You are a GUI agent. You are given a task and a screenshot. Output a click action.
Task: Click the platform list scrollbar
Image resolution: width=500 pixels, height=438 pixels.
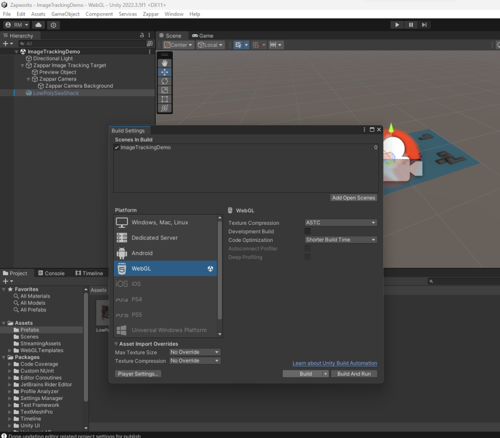[x=219, y=270]
